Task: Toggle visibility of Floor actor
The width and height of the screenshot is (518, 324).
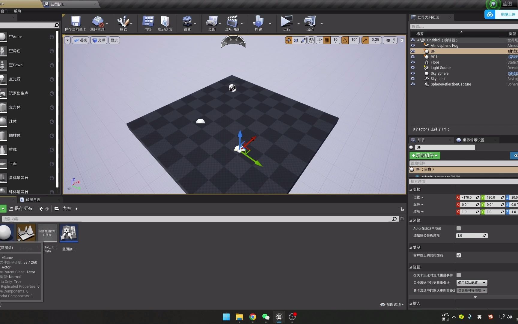Action: (x=413, y=62)
